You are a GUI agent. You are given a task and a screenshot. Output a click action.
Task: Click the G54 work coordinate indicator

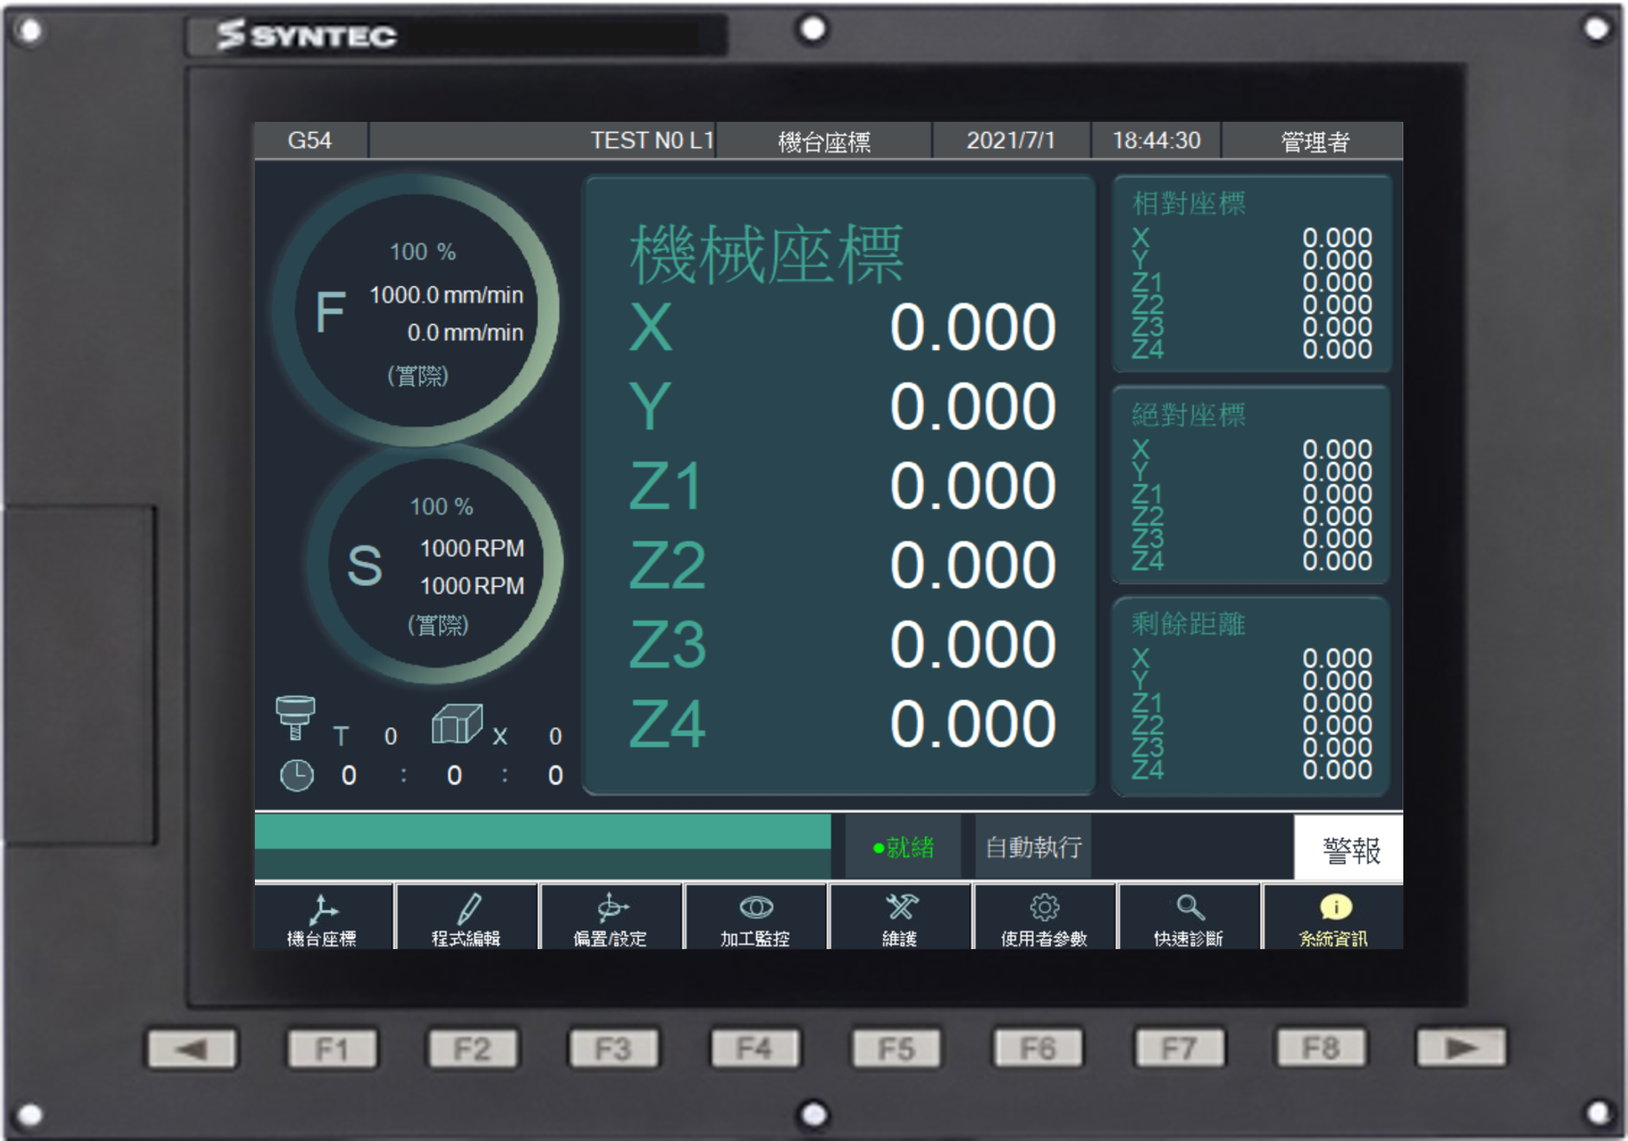(310, 141)
